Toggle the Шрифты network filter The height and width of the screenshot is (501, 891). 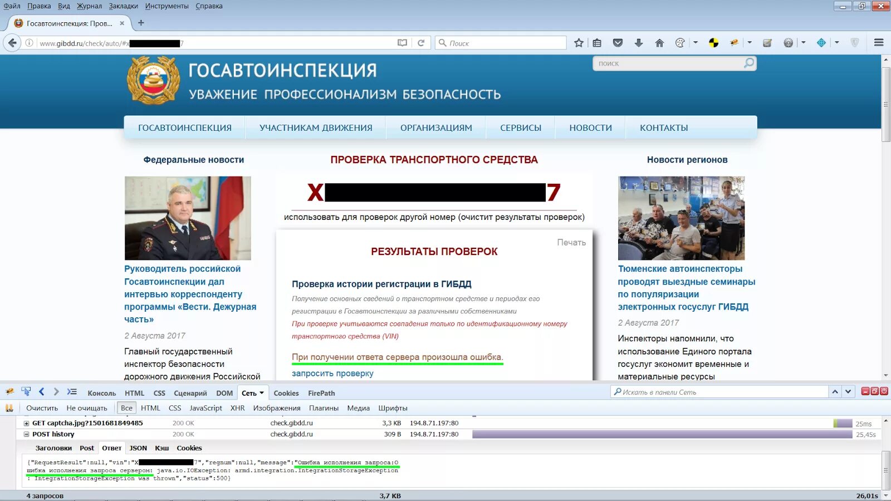tap(393, 408)
